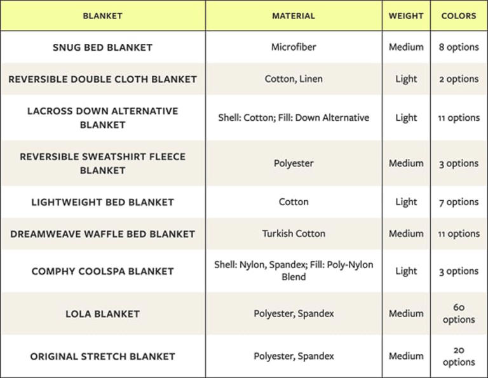
Task: Click the Cotton, Linen material cell
Action: point(294,79)
